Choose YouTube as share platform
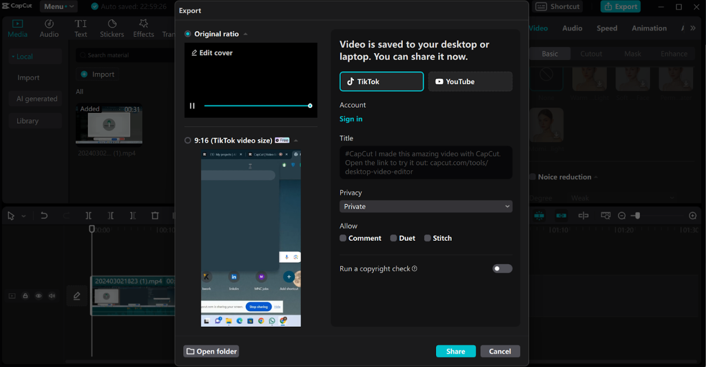Image resolution: width=706 pixels, height=367 pixels. click(470, 82)
